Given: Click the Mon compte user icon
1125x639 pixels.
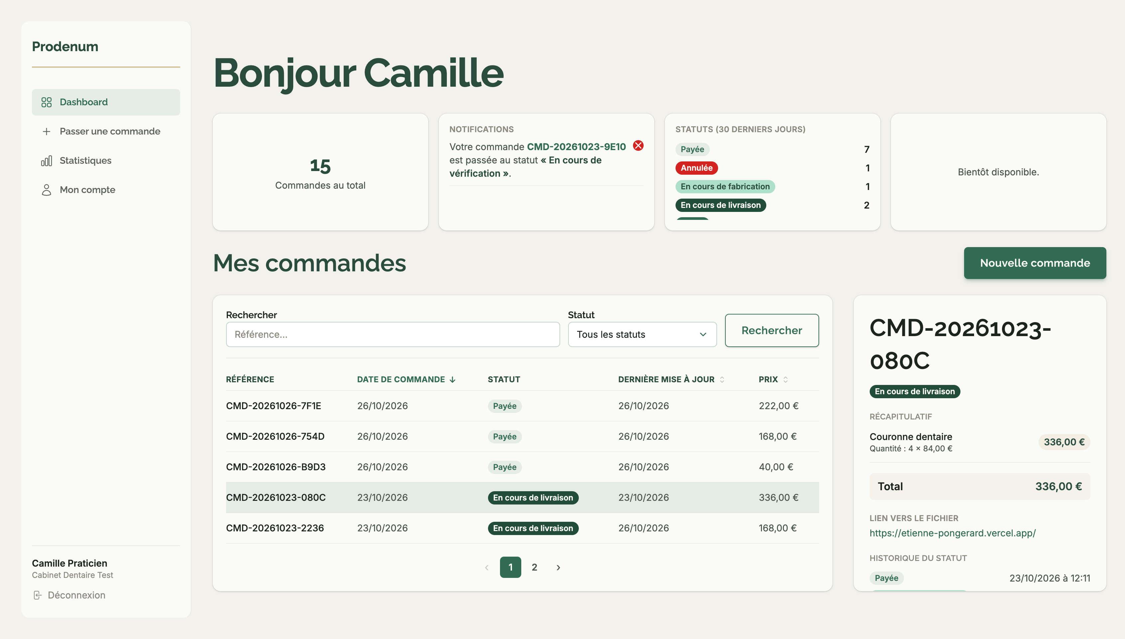Looking at the screenshot, I should [x=47, y=190].
